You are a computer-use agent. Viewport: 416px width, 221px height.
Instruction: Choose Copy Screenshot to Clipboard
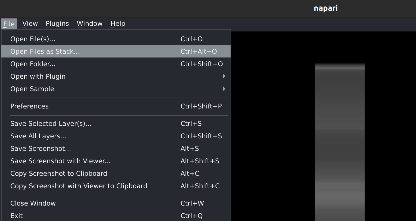116,174
